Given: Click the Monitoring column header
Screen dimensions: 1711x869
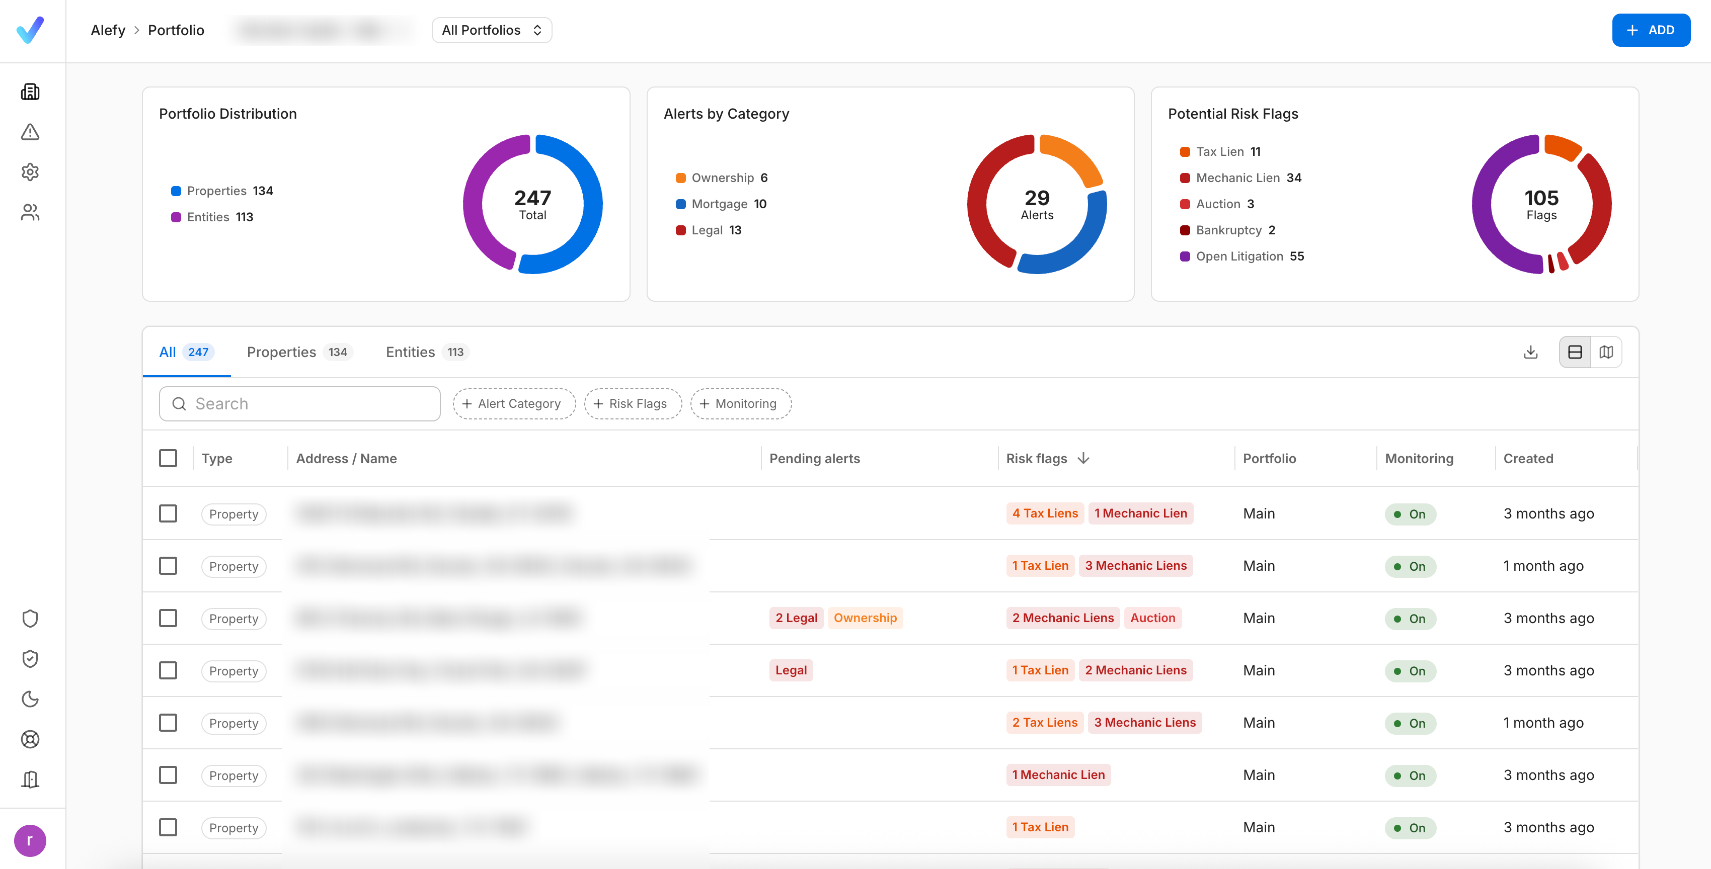Looking at the screenshot, I should [x=1419, y=458].
